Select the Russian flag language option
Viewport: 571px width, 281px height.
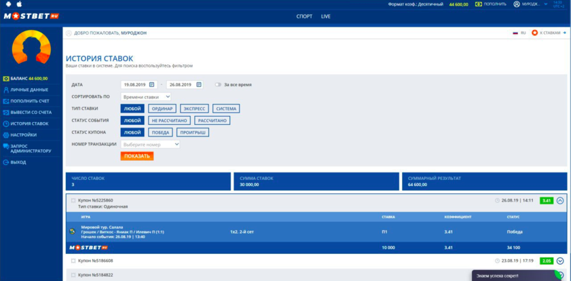click(515, 33)
